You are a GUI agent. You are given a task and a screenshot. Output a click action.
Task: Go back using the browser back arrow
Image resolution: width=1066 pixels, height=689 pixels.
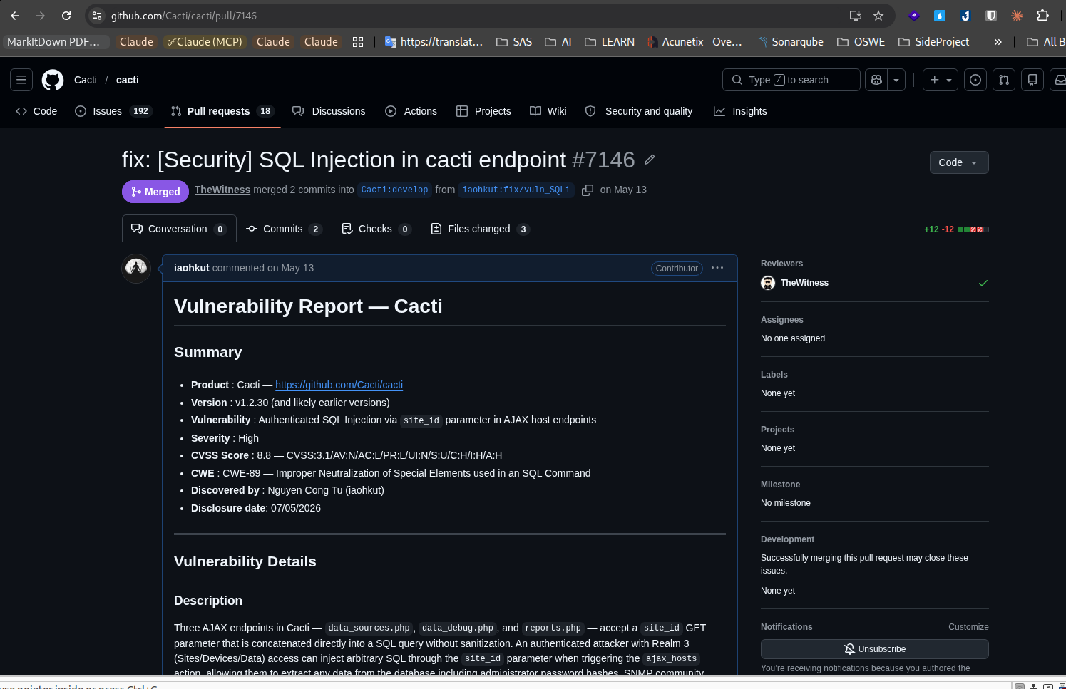15,16
